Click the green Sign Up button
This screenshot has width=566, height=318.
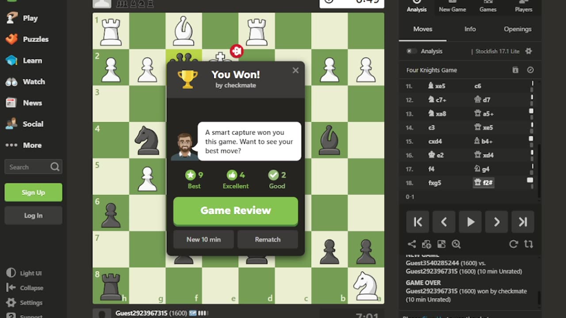click(33, 193)
